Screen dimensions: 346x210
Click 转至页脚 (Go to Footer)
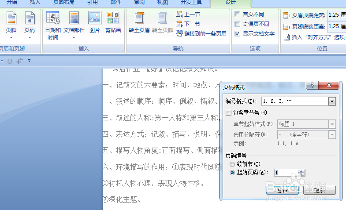(162, 22)
